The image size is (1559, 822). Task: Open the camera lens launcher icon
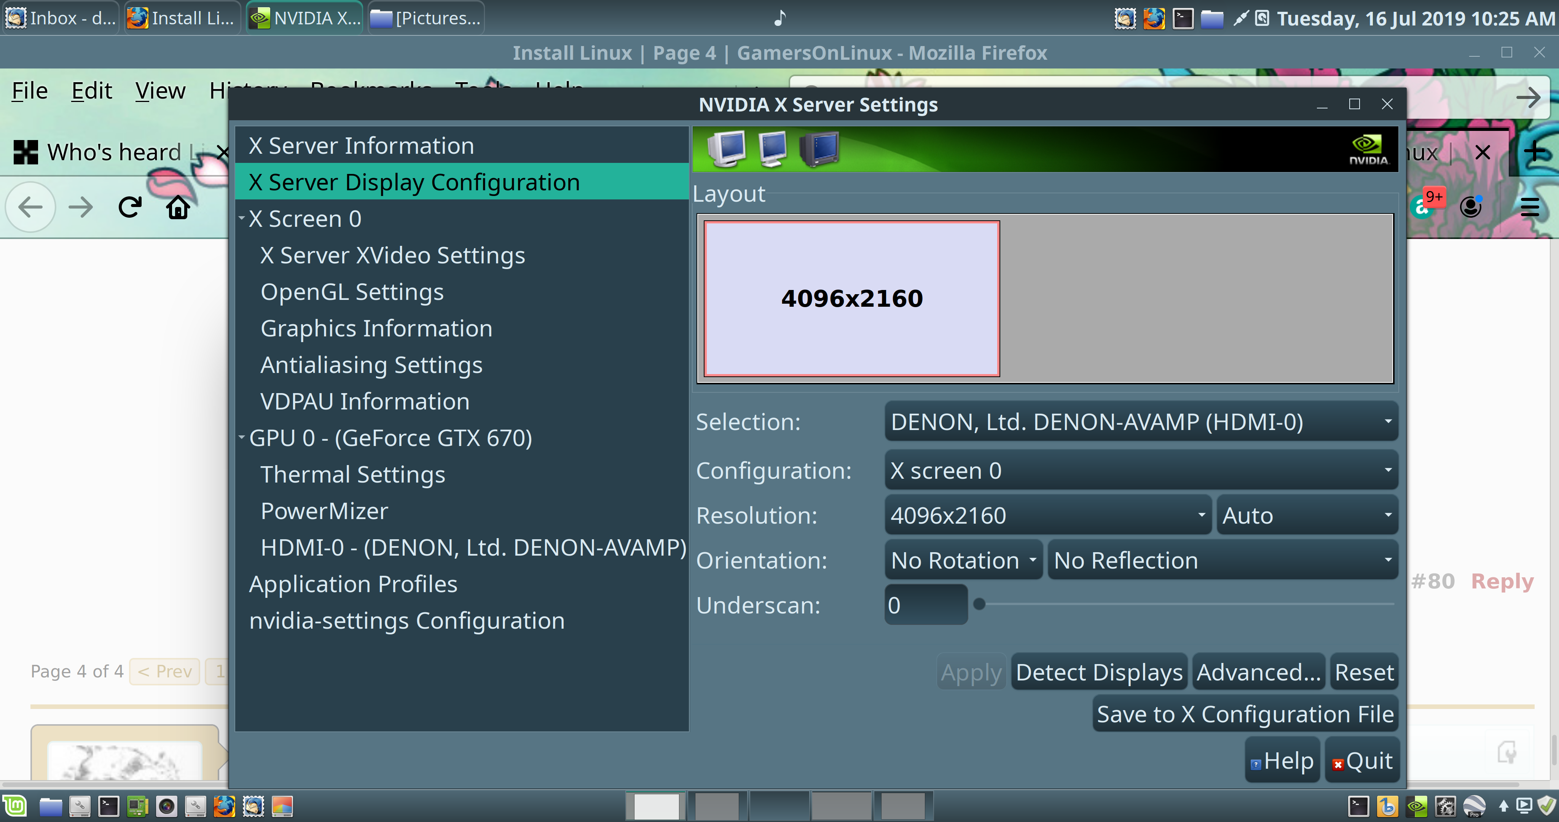coord(166,806)
